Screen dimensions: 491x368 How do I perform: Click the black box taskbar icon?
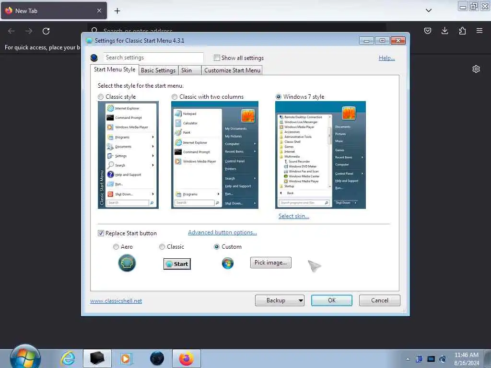point(97,358)
